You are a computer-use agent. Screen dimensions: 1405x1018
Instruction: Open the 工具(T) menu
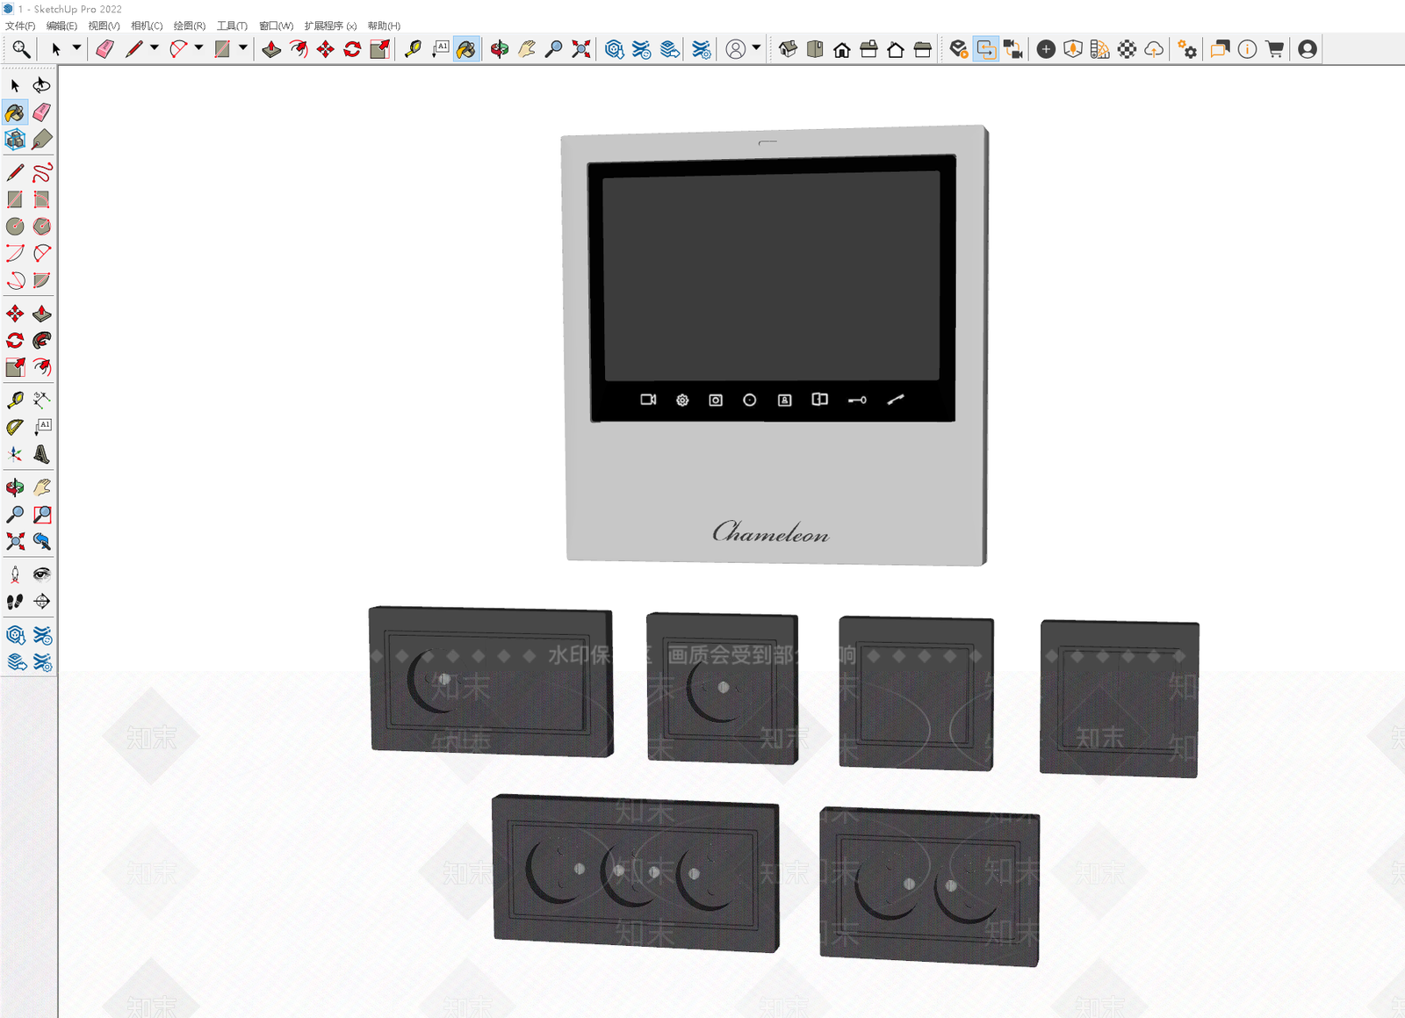tap(232, 25)
